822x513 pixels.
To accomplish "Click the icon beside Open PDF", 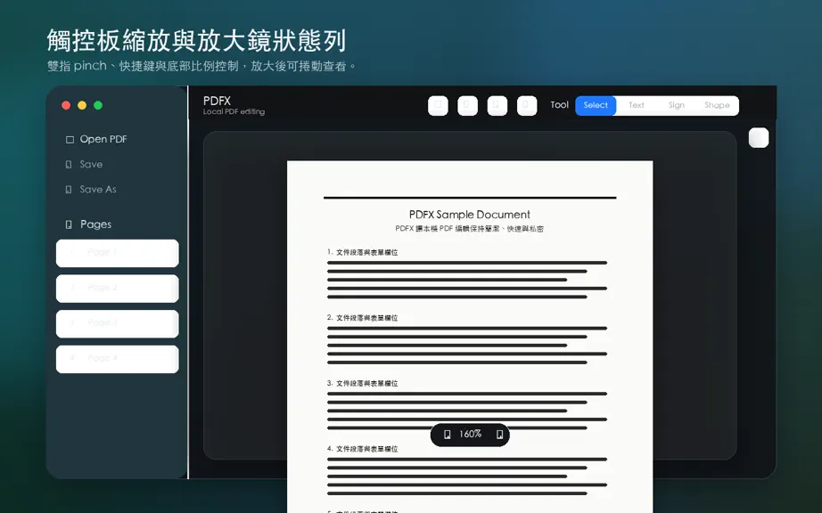I will click(x=70, y=140).
